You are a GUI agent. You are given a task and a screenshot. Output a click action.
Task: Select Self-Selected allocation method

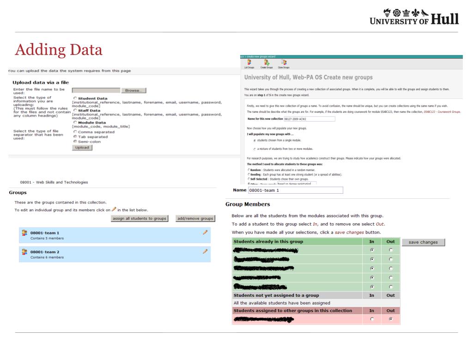click(249, 179)
